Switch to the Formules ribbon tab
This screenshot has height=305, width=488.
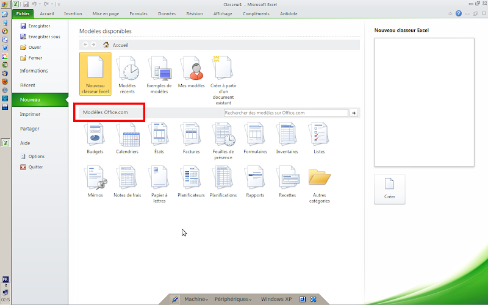point(138,13)
